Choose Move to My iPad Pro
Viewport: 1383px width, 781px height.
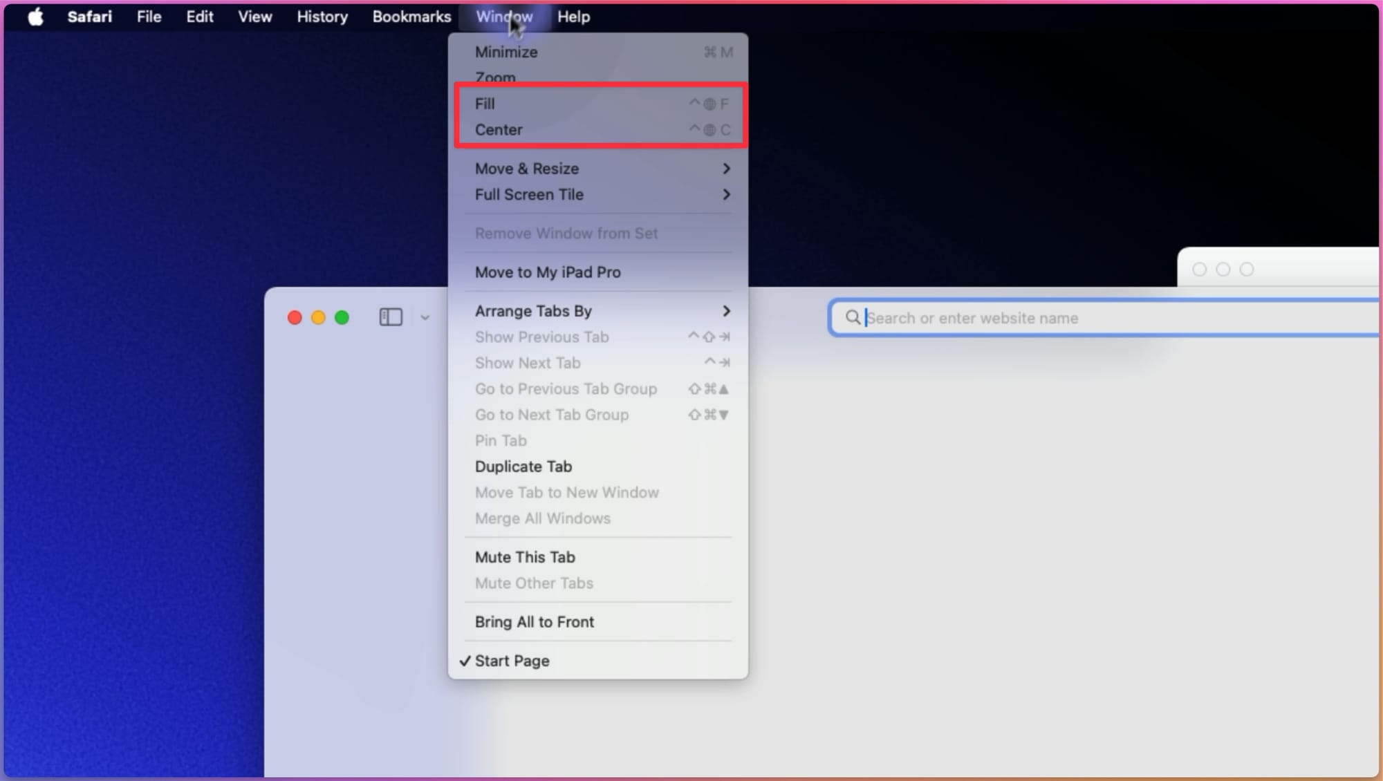coord(548,272)
